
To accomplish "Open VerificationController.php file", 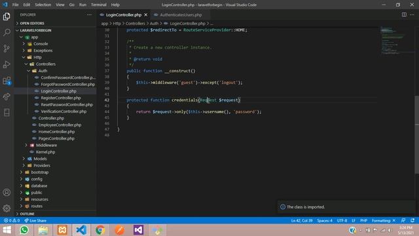I will click(x=56, y=111).
